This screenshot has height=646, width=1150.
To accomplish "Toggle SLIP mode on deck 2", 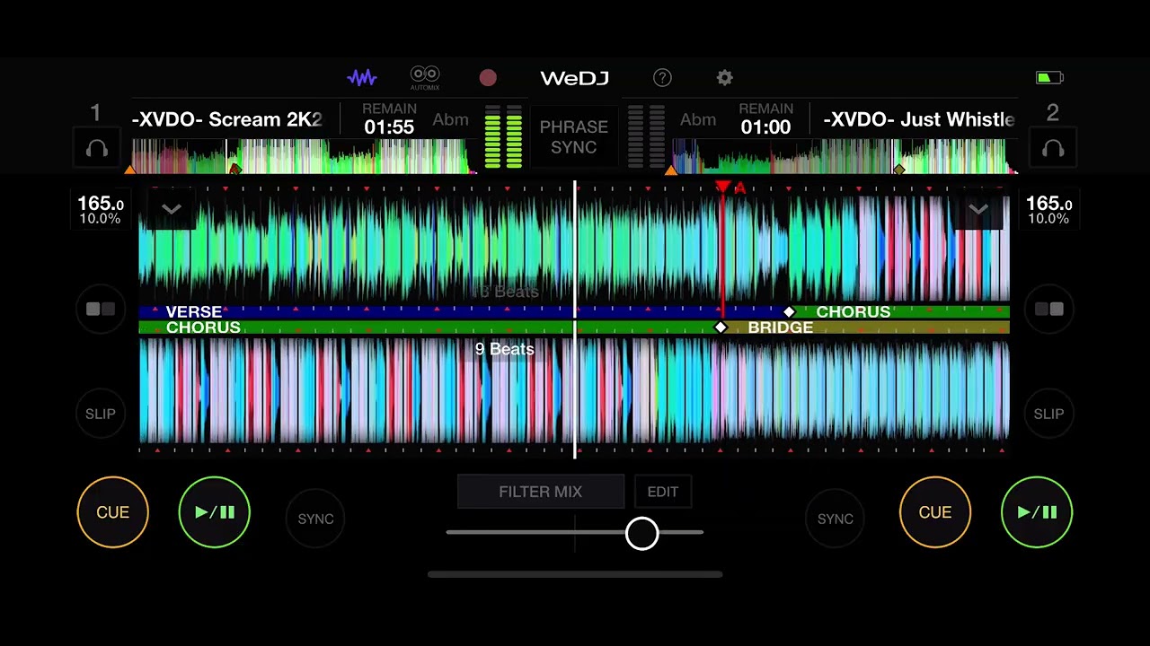I will 1048,414.
